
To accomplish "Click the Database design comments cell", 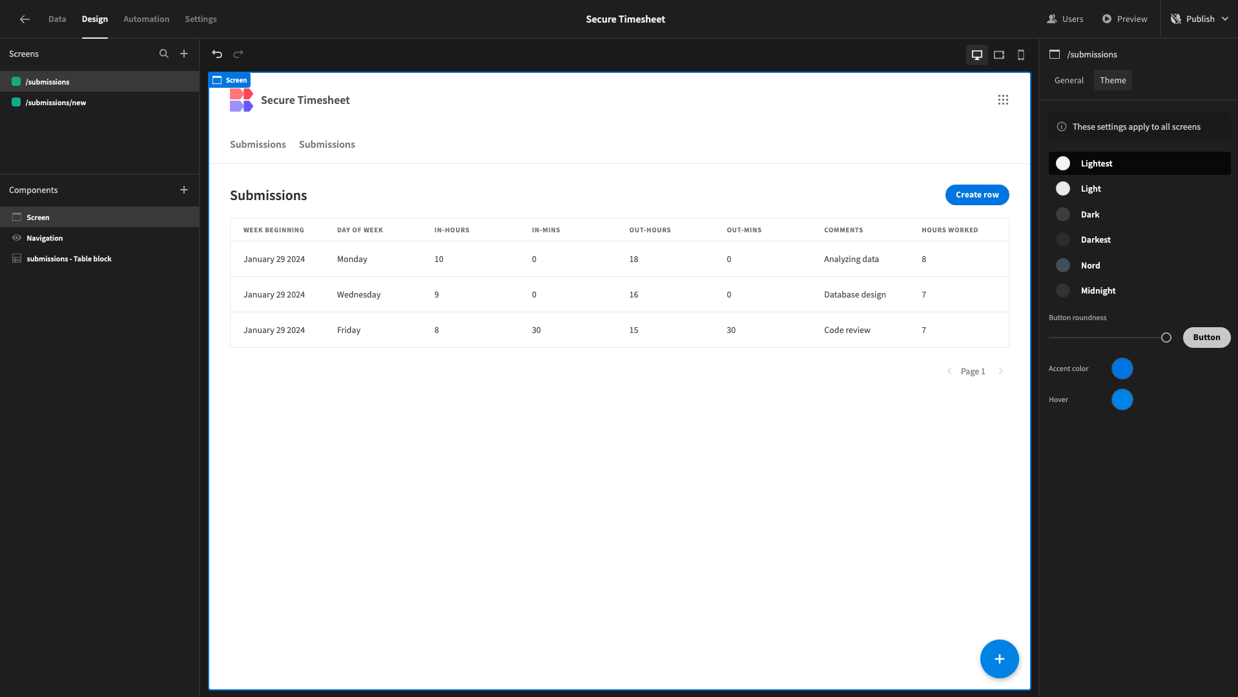I will tap(854, 294).
